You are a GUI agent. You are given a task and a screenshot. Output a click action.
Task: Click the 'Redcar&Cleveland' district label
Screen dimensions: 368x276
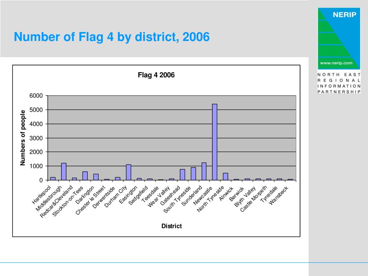56,202
